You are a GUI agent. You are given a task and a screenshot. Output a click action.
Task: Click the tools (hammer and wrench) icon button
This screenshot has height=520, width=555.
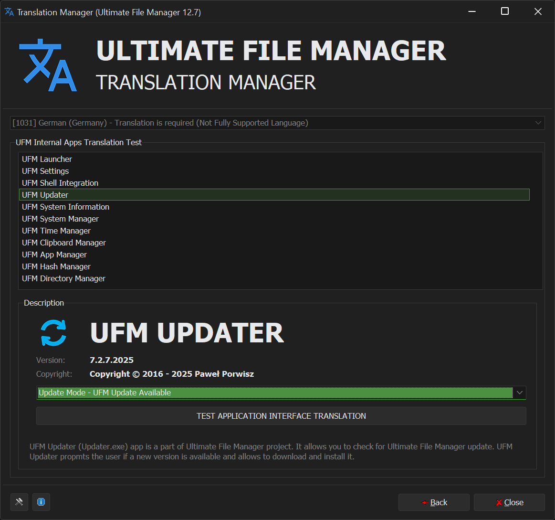(x=19, y=502)
